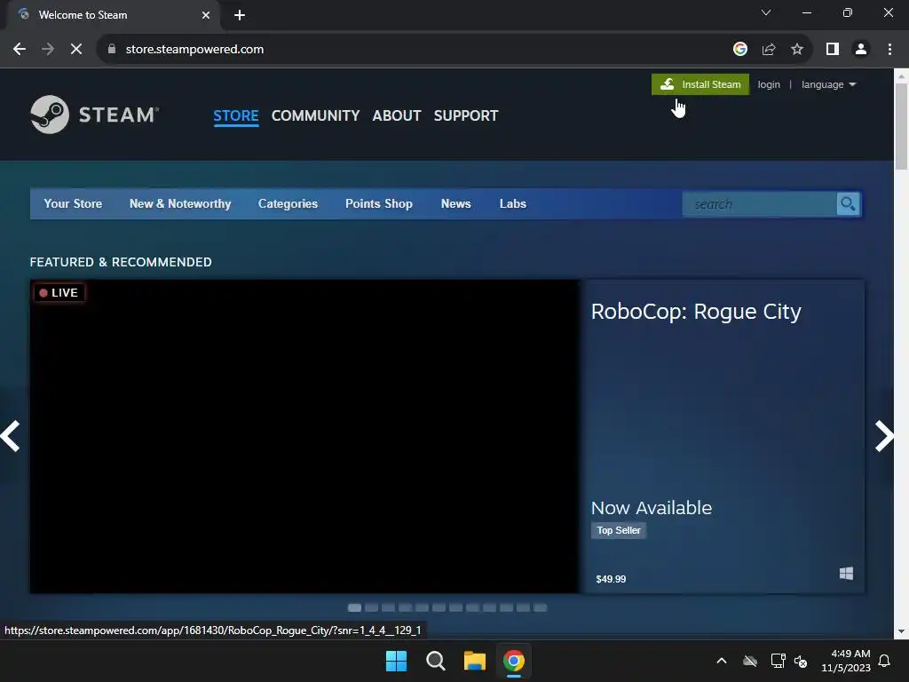Screen dimensions: 909x682
Task: Close the Welcome to Steam tab
Action: pos(206,15)
